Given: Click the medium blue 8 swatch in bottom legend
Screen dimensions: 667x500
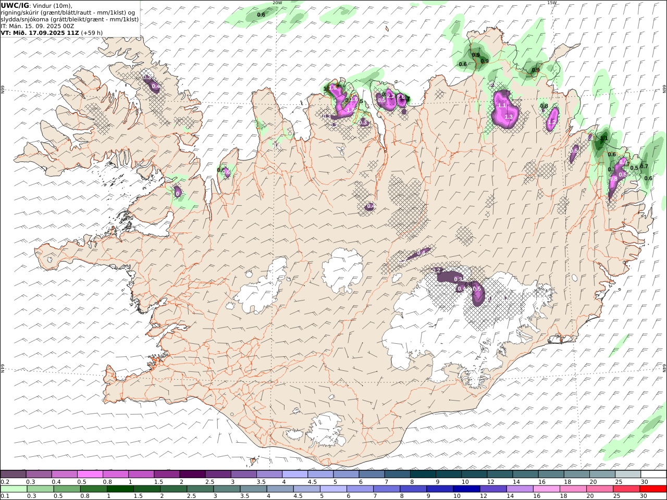Looking at the screenshot, I should coord(413,489).
